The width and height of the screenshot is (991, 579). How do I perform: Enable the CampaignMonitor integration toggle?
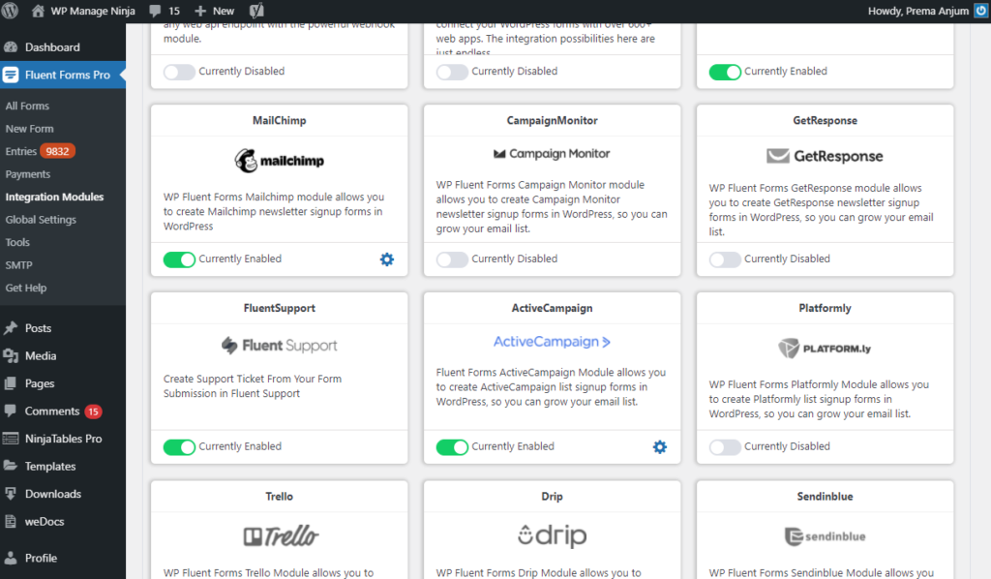(x=451, y=259)
